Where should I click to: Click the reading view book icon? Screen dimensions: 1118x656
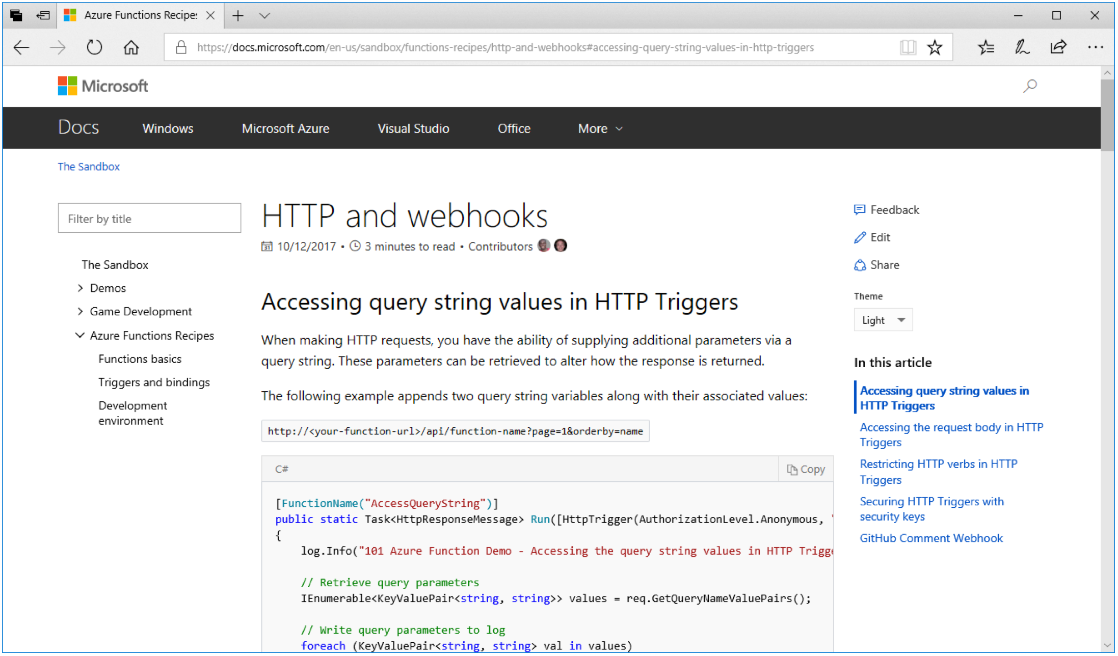pos(908,47)
